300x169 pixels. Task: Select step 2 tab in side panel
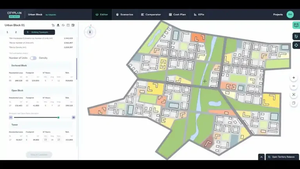tap(16, 32)
